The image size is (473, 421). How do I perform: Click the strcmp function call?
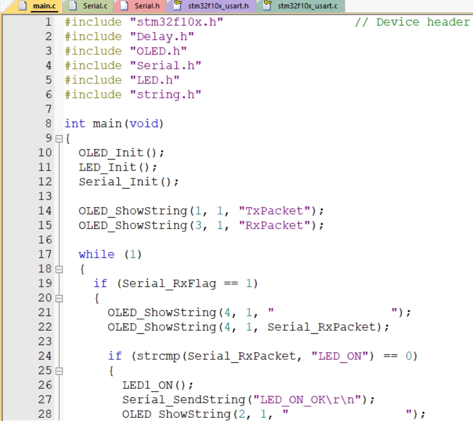158,356
